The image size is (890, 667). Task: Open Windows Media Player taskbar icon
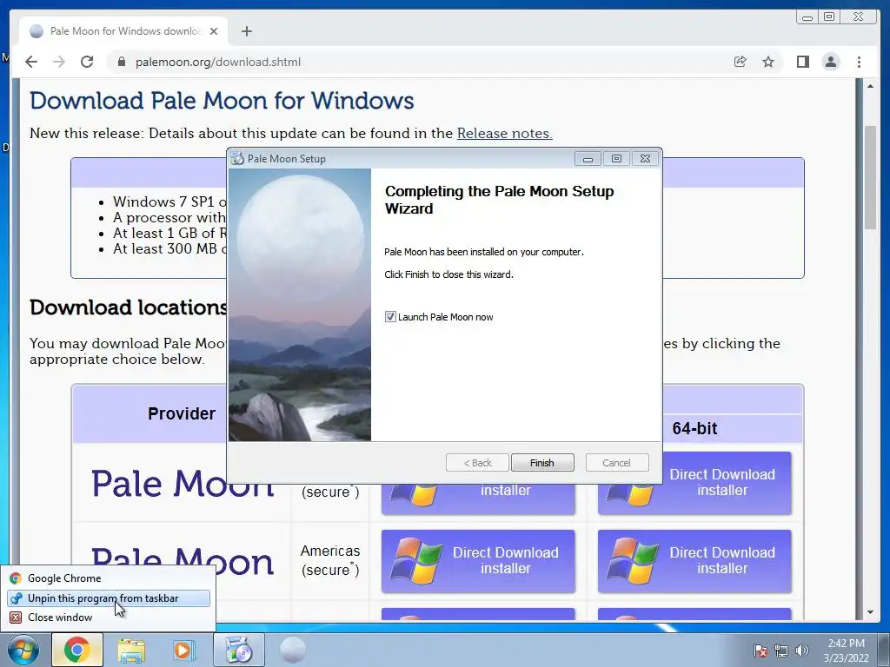point(183,650)
